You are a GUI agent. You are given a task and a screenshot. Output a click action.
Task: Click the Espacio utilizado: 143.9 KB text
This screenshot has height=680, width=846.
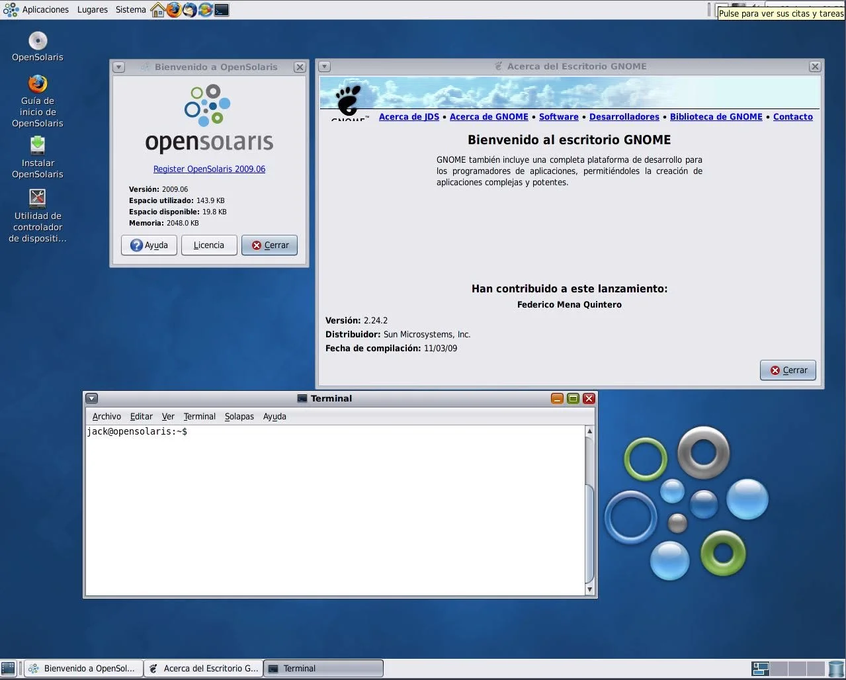pyautogui.click(x=177, y=200)
